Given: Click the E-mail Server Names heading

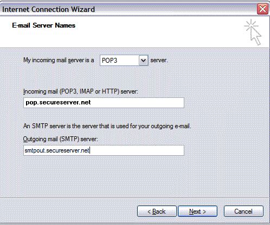Looking at the screenshot, I should tap(43, 25).
